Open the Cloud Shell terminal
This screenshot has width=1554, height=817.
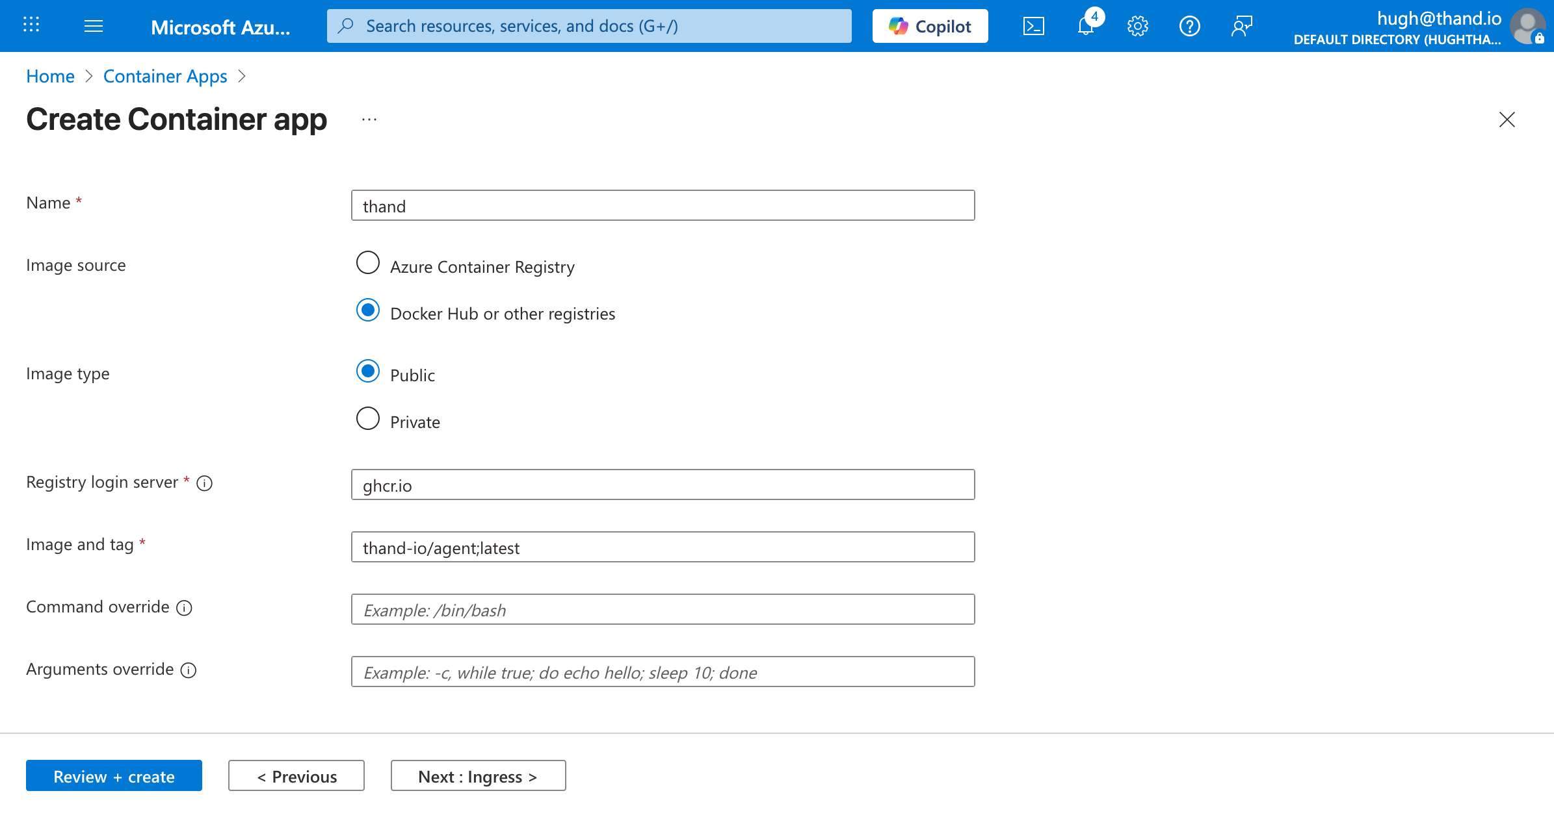click(x=1034, y=26)
